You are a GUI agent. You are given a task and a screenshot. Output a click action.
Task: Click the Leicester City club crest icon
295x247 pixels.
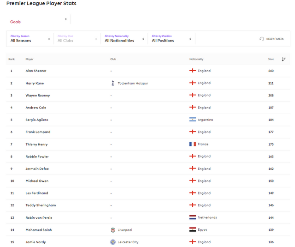(x=113, y=242)
